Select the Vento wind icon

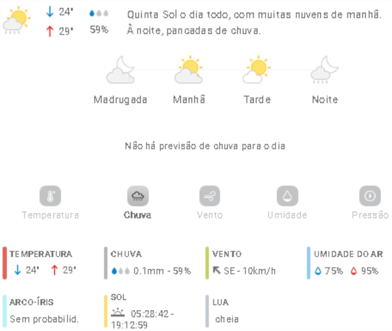210,196
